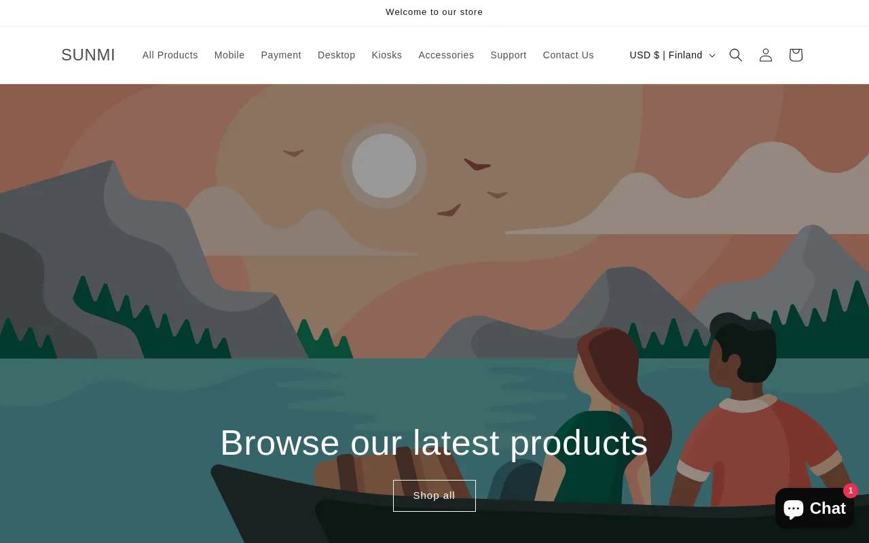Open the Desktop category link
The image size is (869, 543).
pos(337,55)
